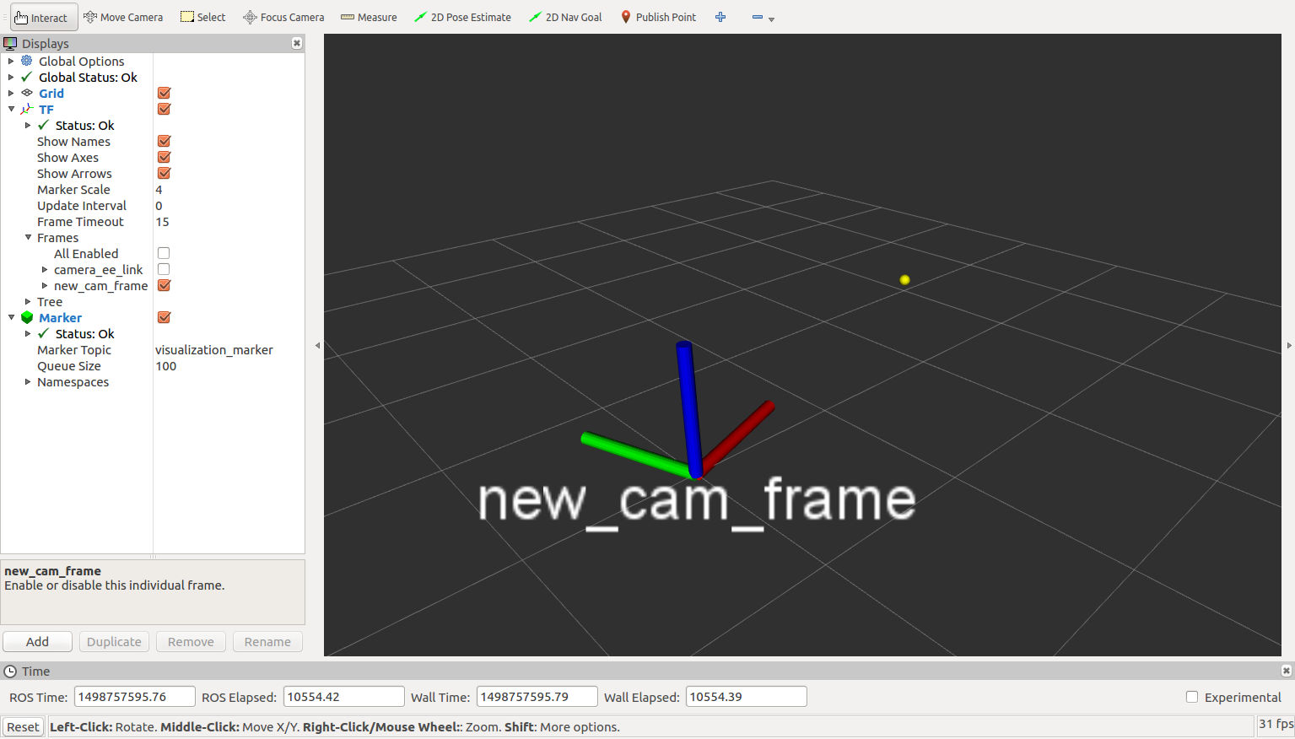The height and width of the screenshot is (739, 1295).
Task: Expand the Global Options tree item
Action: tap(11, 62)
